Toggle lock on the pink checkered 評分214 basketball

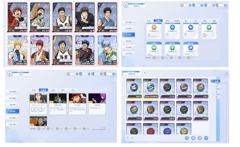tap(190, 92)
